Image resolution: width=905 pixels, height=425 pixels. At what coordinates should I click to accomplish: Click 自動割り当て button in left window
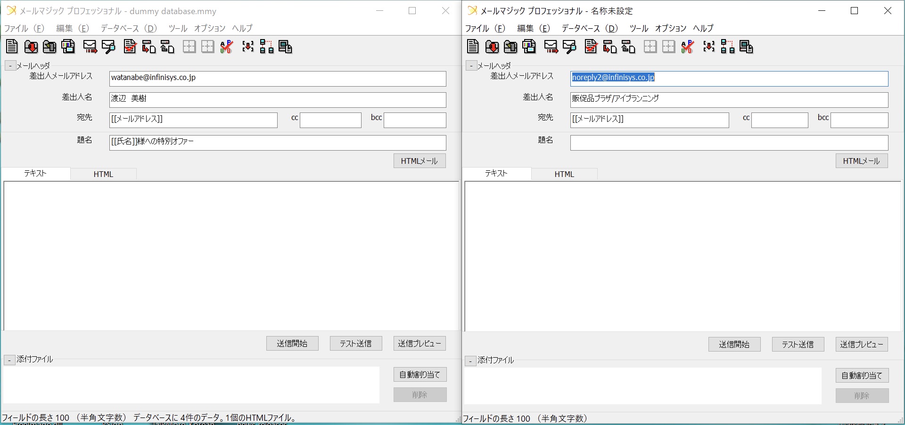click(420, 375)
